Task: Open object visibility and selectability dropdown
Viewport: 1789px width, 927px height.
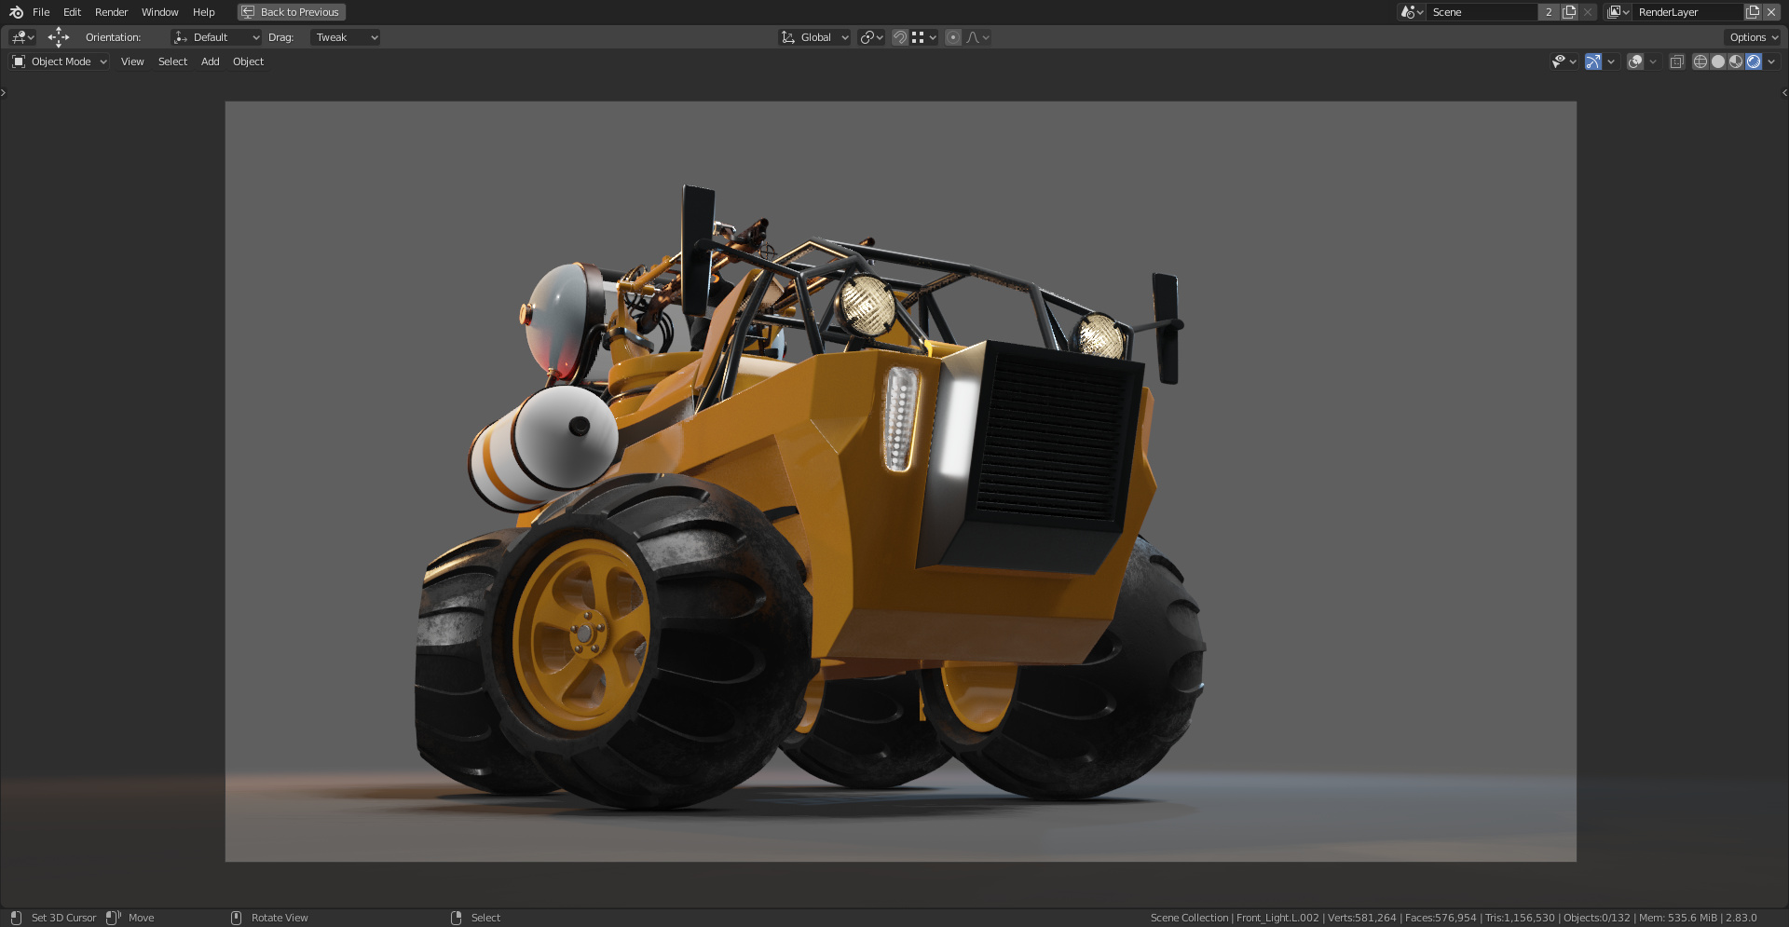Action: [x=1564, y=61]
